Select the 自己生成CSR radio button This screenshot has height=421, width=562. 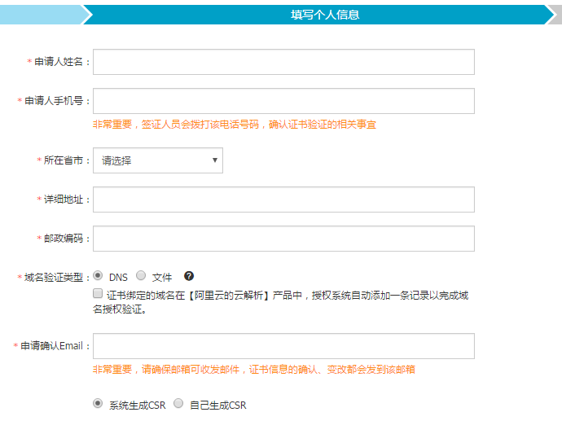click(178, 403)
